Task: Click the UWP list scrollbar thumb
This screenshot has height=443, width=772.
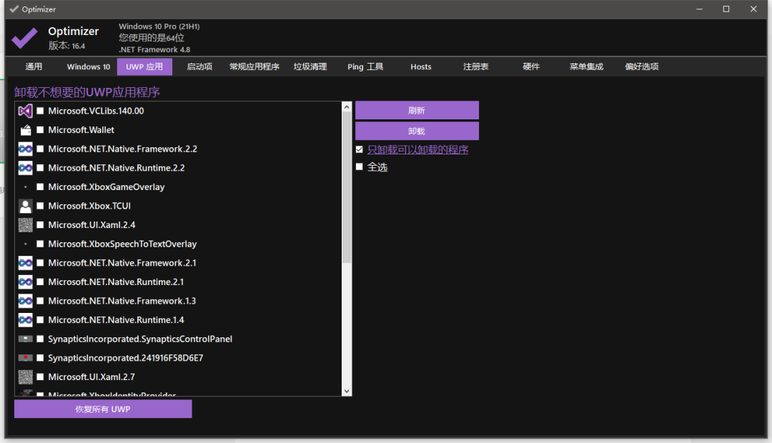Action: coord(347,187)
